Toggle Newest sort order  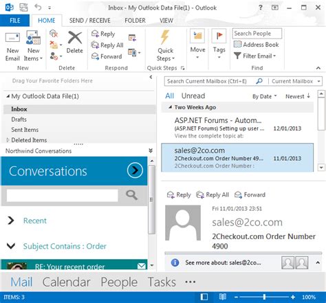(x=298, y=96)
